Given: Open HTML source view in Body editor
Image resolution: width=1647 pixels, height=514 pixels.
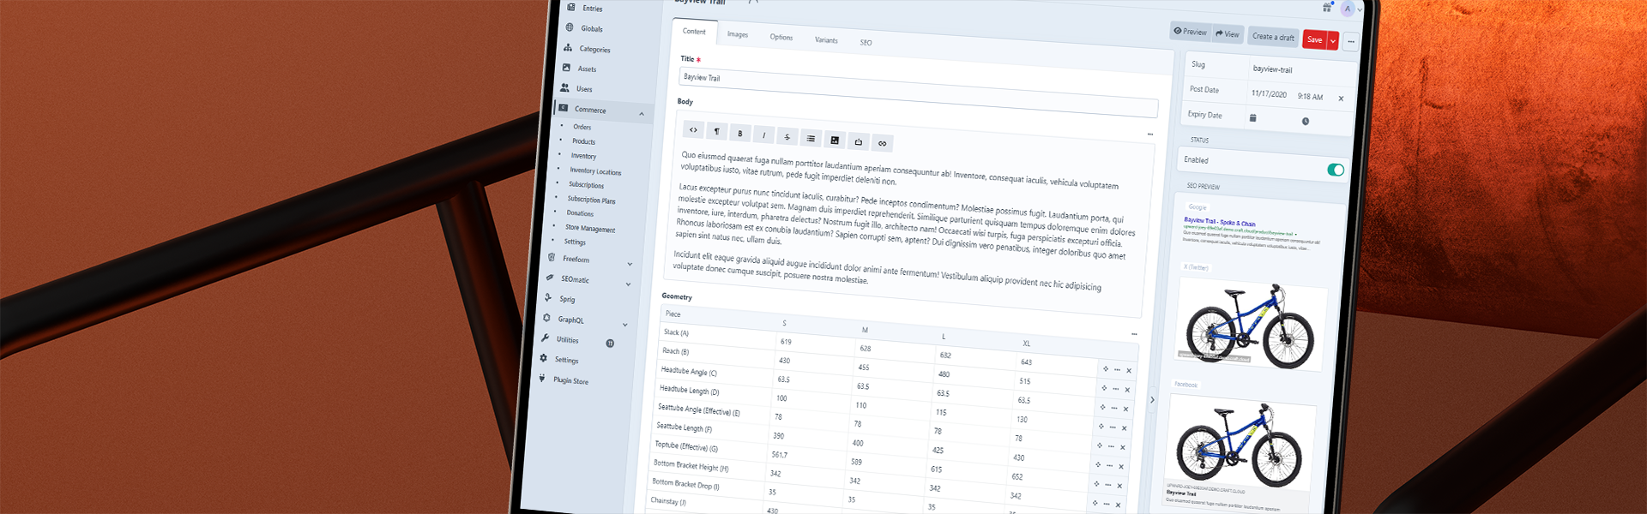Looking at the screenshot, I should click(x=693, y=130).
